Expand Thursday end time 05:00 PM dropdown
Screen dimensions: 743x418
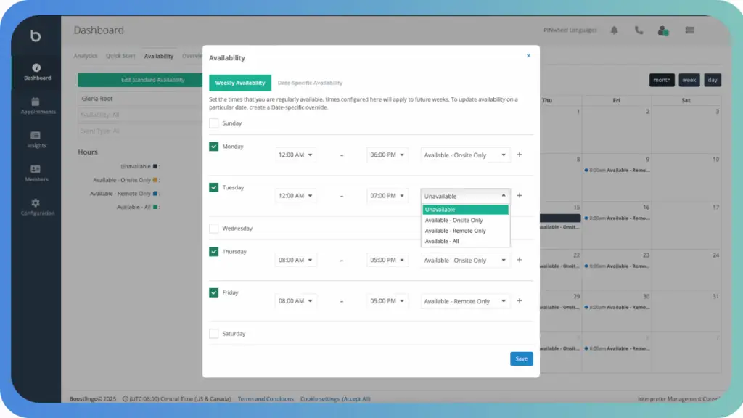pos(387,260)
